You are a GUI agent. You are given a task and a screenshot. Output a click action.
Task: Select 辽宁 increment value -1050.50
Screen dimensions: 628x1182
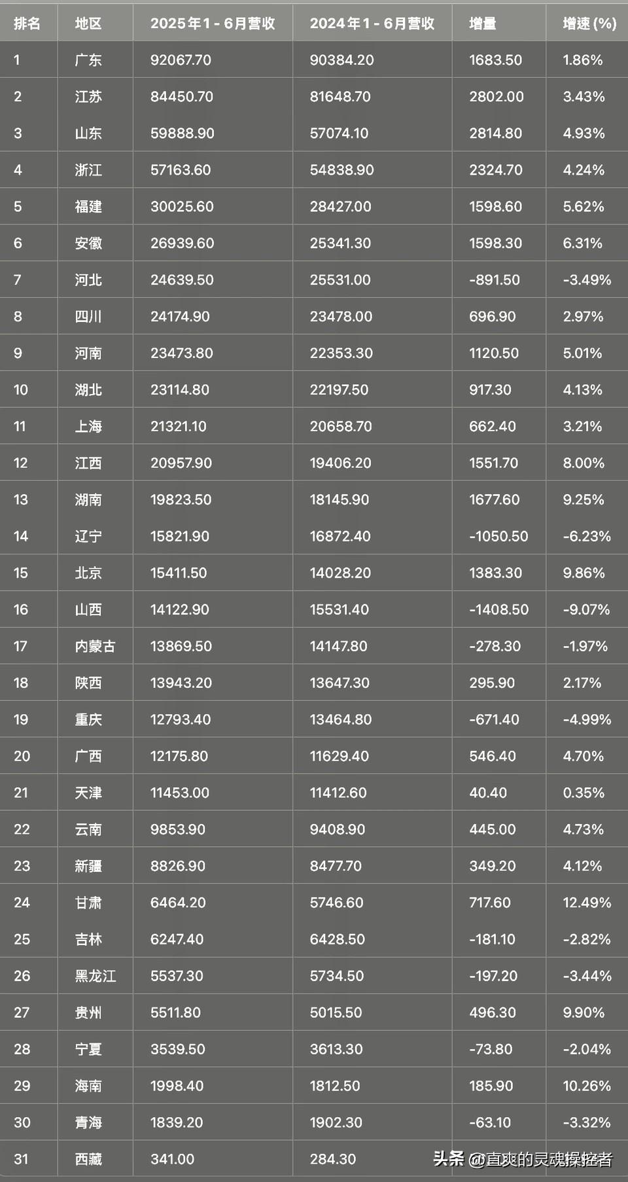(498, 537)
